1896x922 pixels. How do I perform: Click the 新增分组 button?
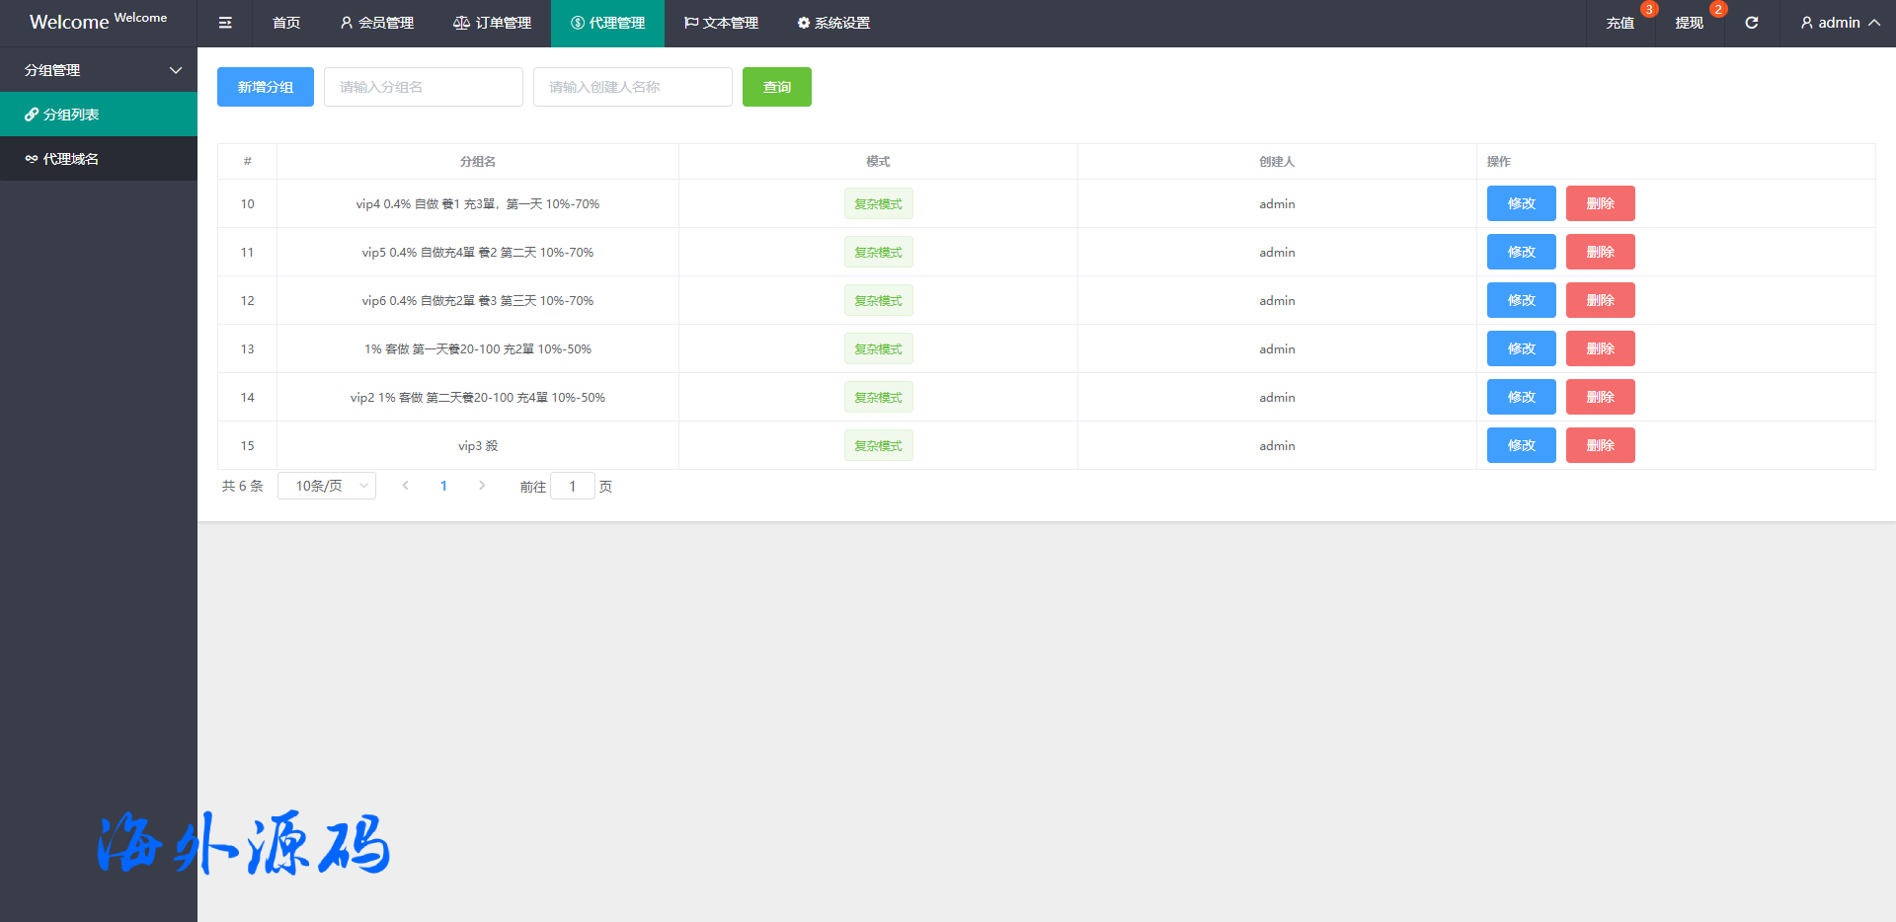pyautogui.click(x=266, y=87)
